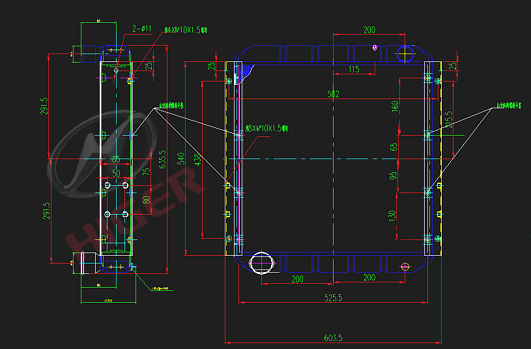The width and height of the screenshot is (531, 349).
Task: Click the 115 dimension near top
Action: point(354,69)
